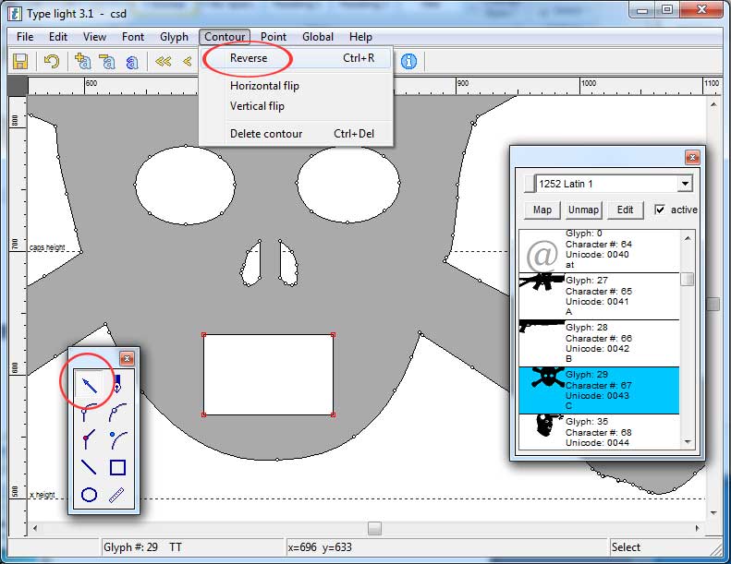
Task: Choose the straight line drawing tool
Action: [x=89, y=467]
